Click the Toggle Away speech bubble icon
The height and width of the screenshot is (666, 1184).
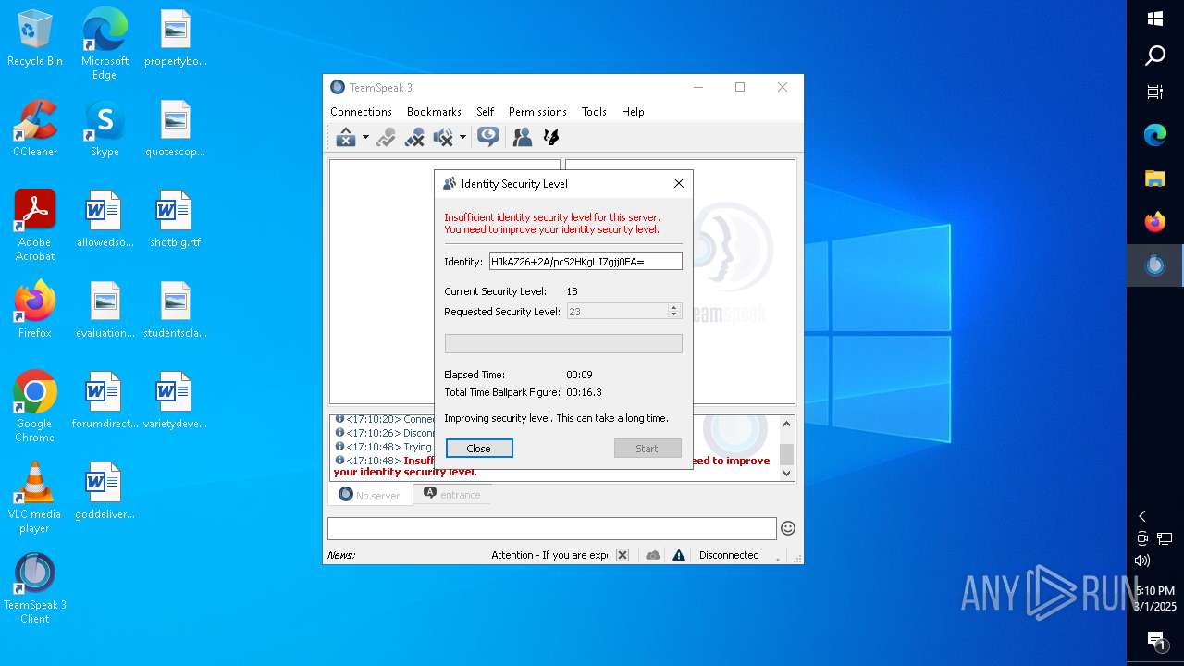pos(488,137)
